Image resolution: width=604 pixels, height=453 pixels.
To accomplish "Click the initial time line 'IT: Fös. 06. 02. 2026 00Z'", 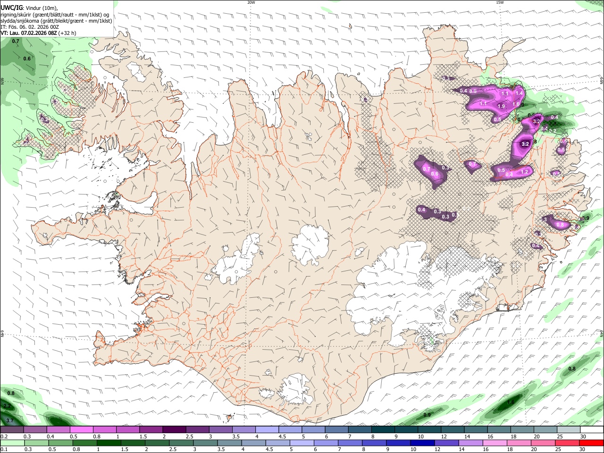I will tap(30, 27).
